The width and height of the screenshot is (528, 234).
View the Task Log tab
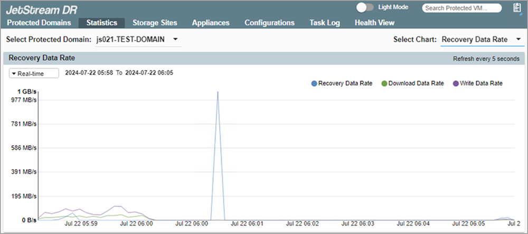coord(324,23)
